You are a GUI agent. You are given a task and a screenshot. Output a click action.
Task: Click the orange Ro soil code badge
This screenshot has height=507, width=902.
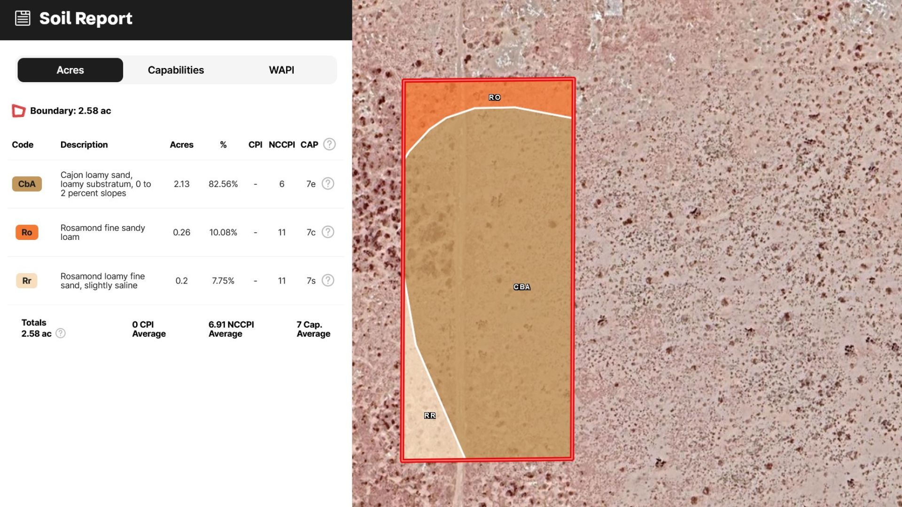(x=27, y=232)
